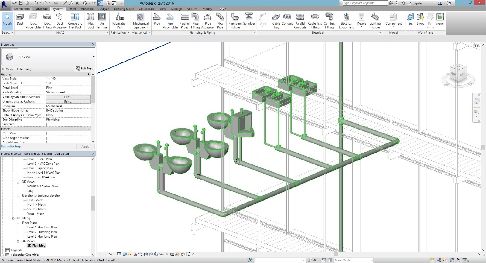Viewport: 486px width, 263px height.
Task: Toggle the Annotation Crop checkbox
Action: coord(48,142)
